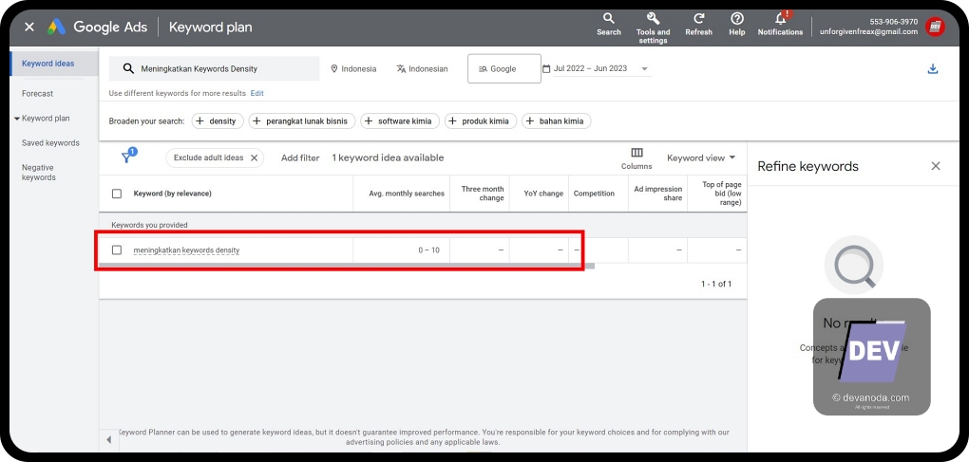969x462 pixels.
Task: Open the date range dropdown
Action: coord(597,68)
